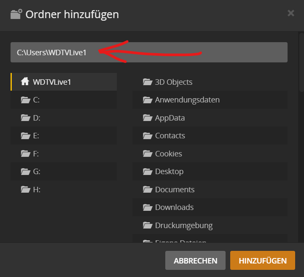Click the folder icon beside Cookies
The width and height of the screenshot is (304, 277).
point(147,153)
